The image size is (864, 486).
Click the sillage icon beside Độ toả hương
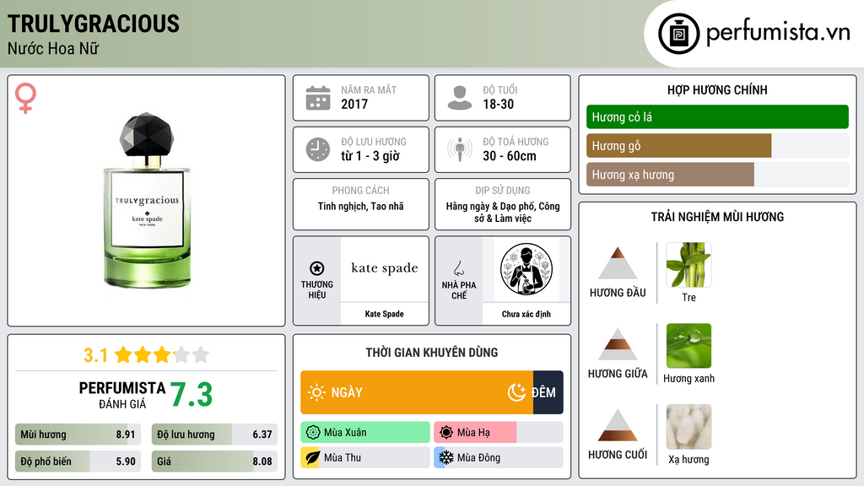point(460,149)
